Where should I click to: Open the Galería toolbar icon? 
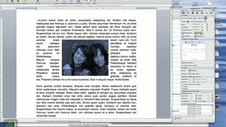coord(71,1)
